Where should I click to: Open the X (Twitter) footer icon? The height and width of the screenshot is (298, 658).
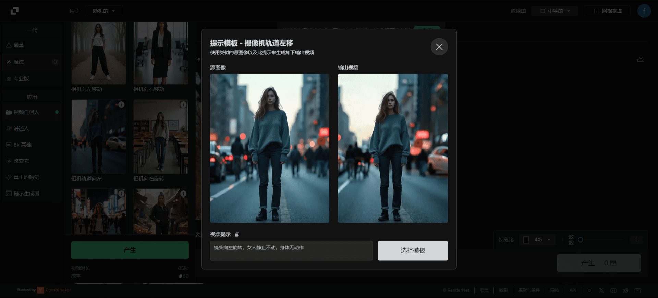coord(601,290)
